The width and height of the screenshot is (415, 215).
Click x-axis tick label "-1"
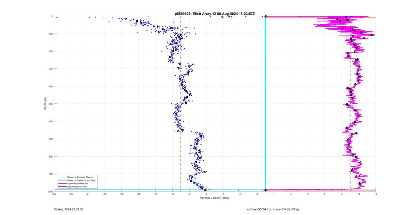(257, 194)
